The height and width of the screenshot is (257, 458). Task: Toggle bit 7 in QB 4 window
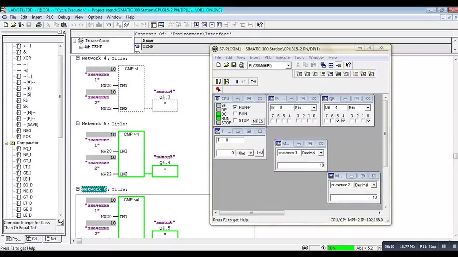pos(326,121)
